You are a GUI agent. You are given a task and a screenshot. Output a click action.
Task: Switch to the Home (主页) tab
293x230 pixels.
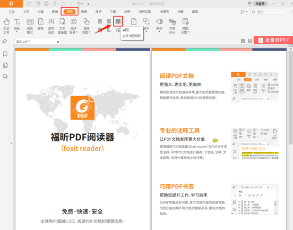pyautogui.click(x=26, y=12)
